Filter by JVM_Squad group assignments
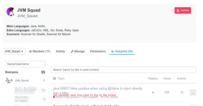203x106 pixels. [x=25, y=81]
